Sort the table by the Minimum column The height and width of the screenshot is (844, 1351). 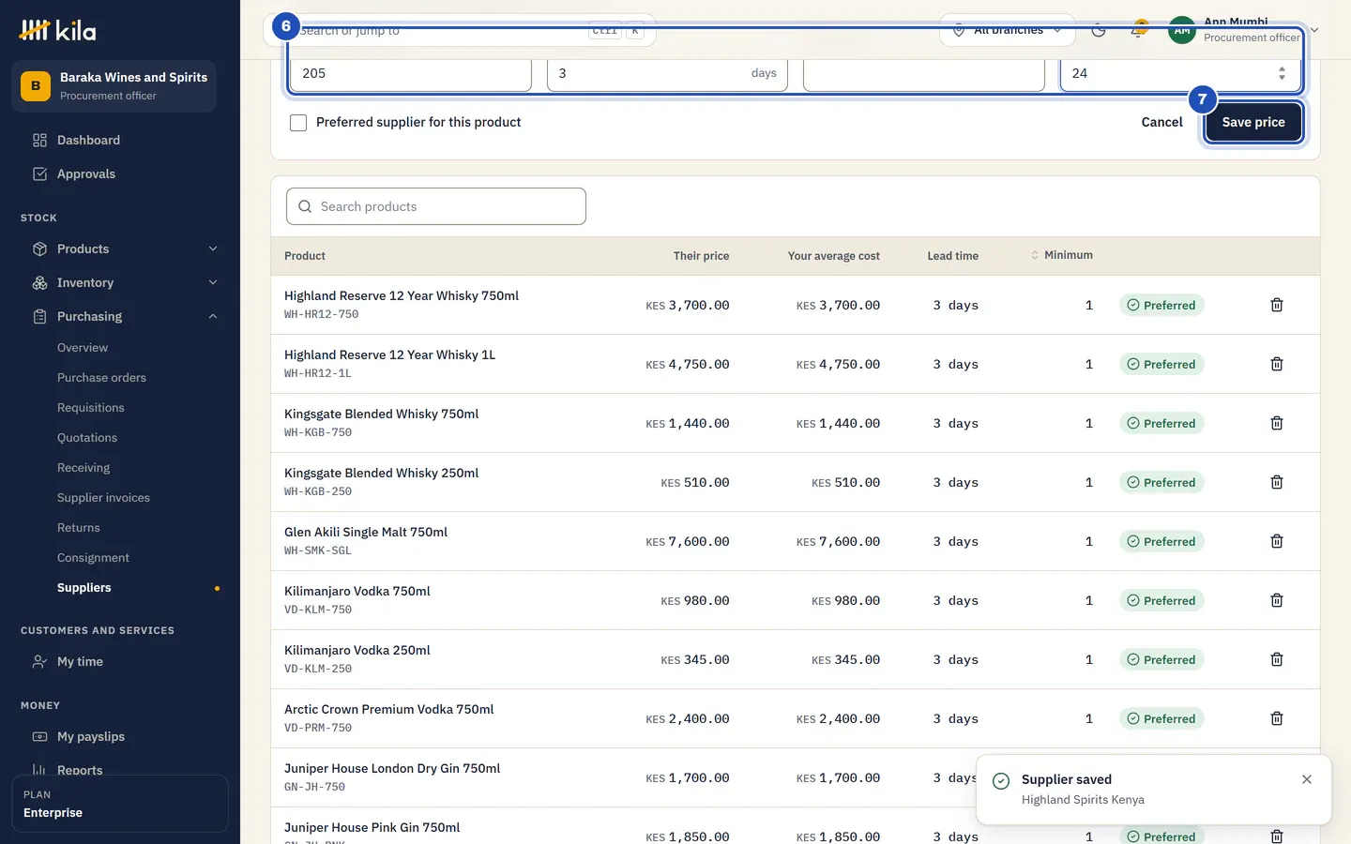coord(1062,255)
